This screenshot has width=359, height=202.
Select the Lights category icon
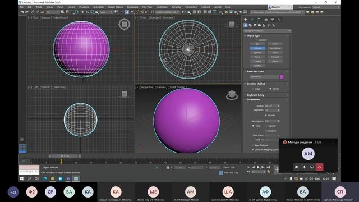point(255,25)
